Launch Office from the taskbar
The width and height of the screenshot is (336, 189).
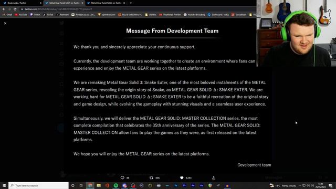point(107,185)
